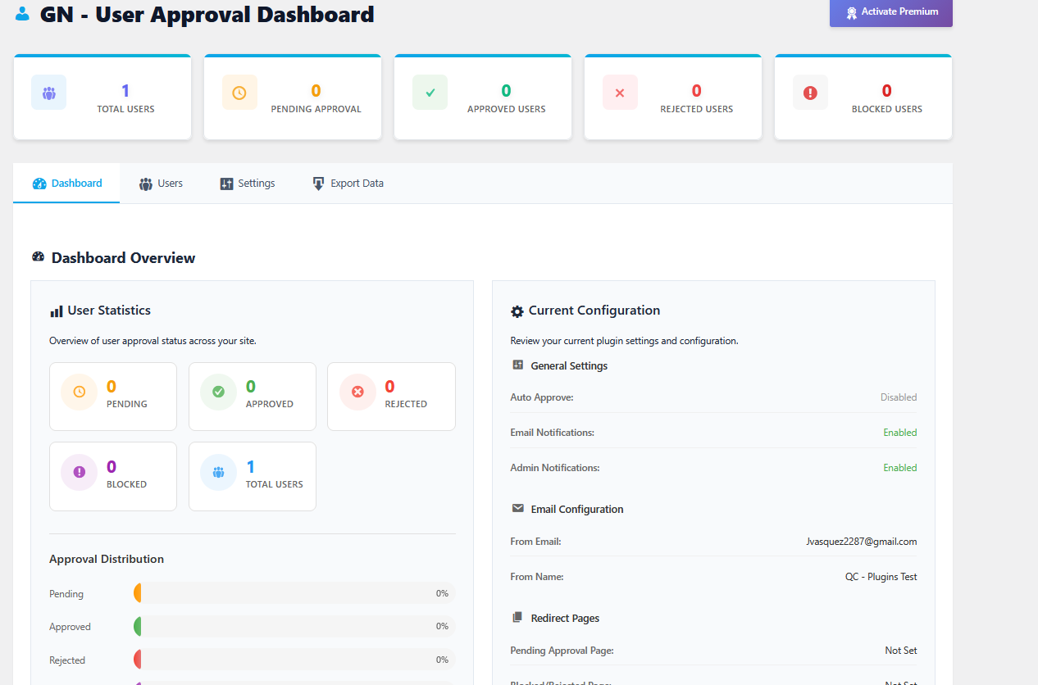This screenshot has width=1038, height=685.
Task: Click the General Settings sliders icon
Action: point(517,365)
